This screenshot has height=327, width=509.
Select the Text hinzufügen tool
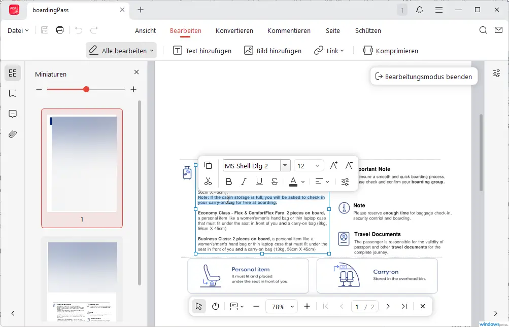202,51
